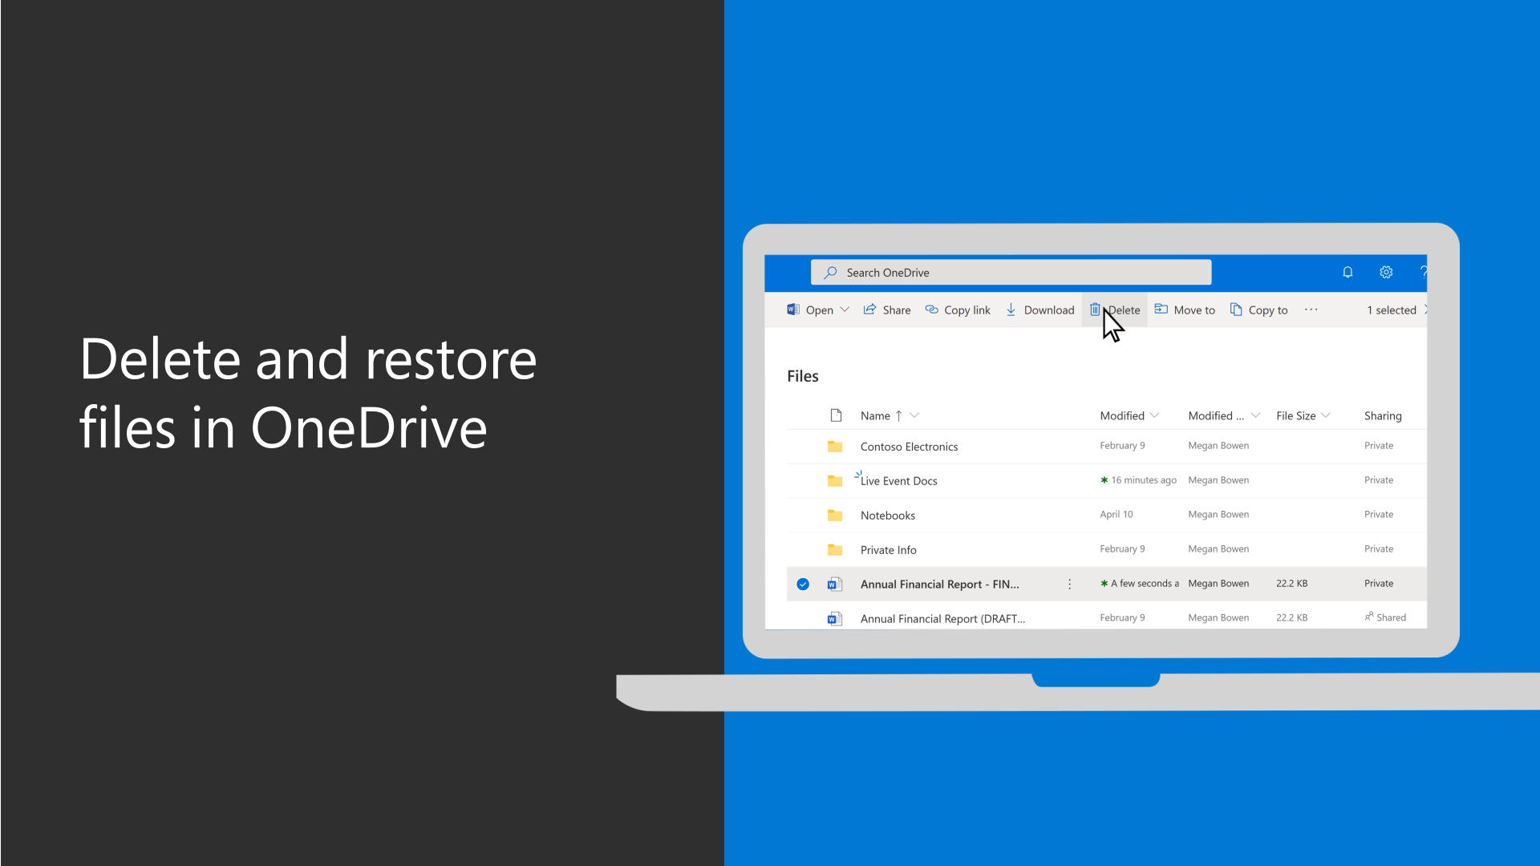The image size is (1540, 866).
Task: Click the file context menu for Annual Financial Report FIN
Action: click(1068, 583)
